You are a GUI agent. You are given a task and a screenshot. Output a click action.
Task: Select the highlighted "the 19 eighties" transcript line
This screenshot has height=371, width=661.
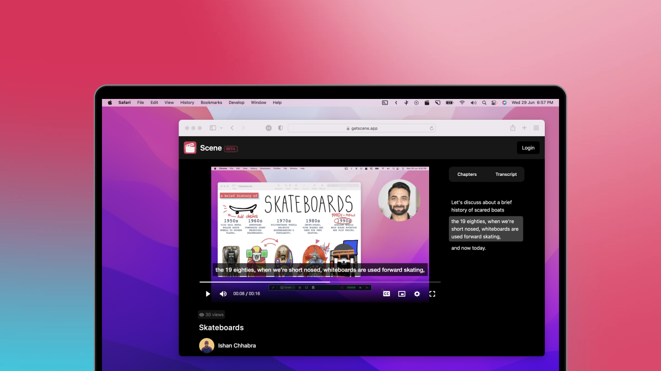pyautogui.click(x=485, y=229)
